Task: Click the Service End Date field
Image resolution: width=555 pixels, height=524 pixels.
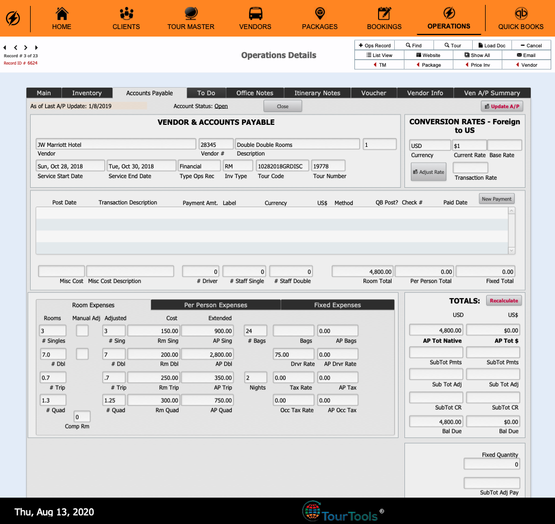Action: [x=141, y=166]
